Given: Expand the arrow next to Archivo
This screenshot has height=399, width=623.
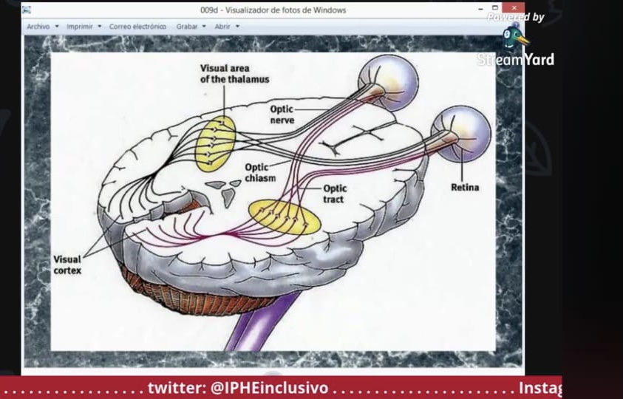Looking at the screenshot, I should 57,26.
